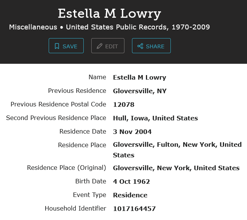This screenshot has width=247, height=220.
Task: Click the Event Type value Residence
Action: pyautogui.click(x=130, y=195)
